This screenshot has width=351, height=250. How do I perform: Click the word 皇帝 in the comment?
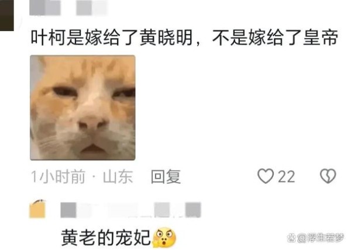click(x=321, y=37)
